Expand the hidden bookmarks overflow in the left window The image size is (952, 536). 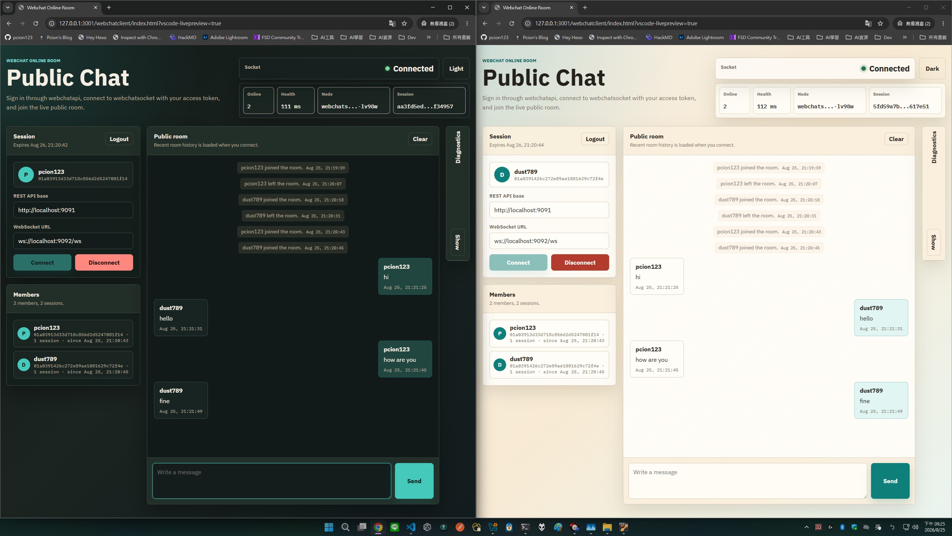point(429,37)
